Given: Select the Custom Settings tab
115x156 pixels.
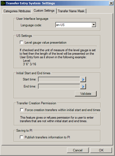Looking at the screenshot, I should point(44,11).
